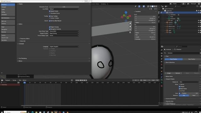Toggle the Region Overlap checkbox
The height and width of the screenshot is (113, 201).
(50, 27)
